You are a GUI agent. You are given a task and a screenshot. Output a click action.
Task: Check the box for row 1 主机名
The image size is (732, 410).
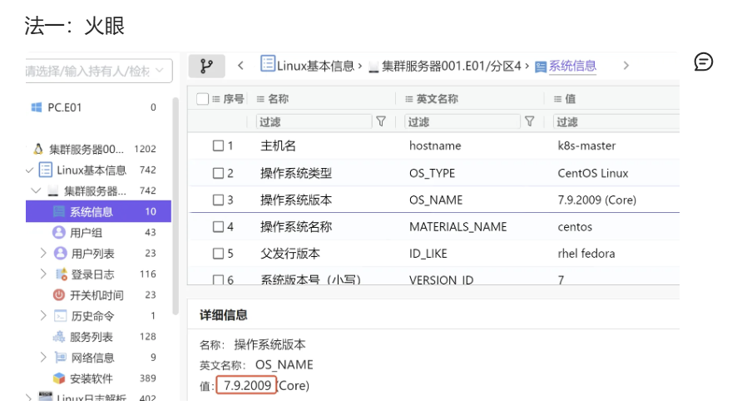click(219, 146)
